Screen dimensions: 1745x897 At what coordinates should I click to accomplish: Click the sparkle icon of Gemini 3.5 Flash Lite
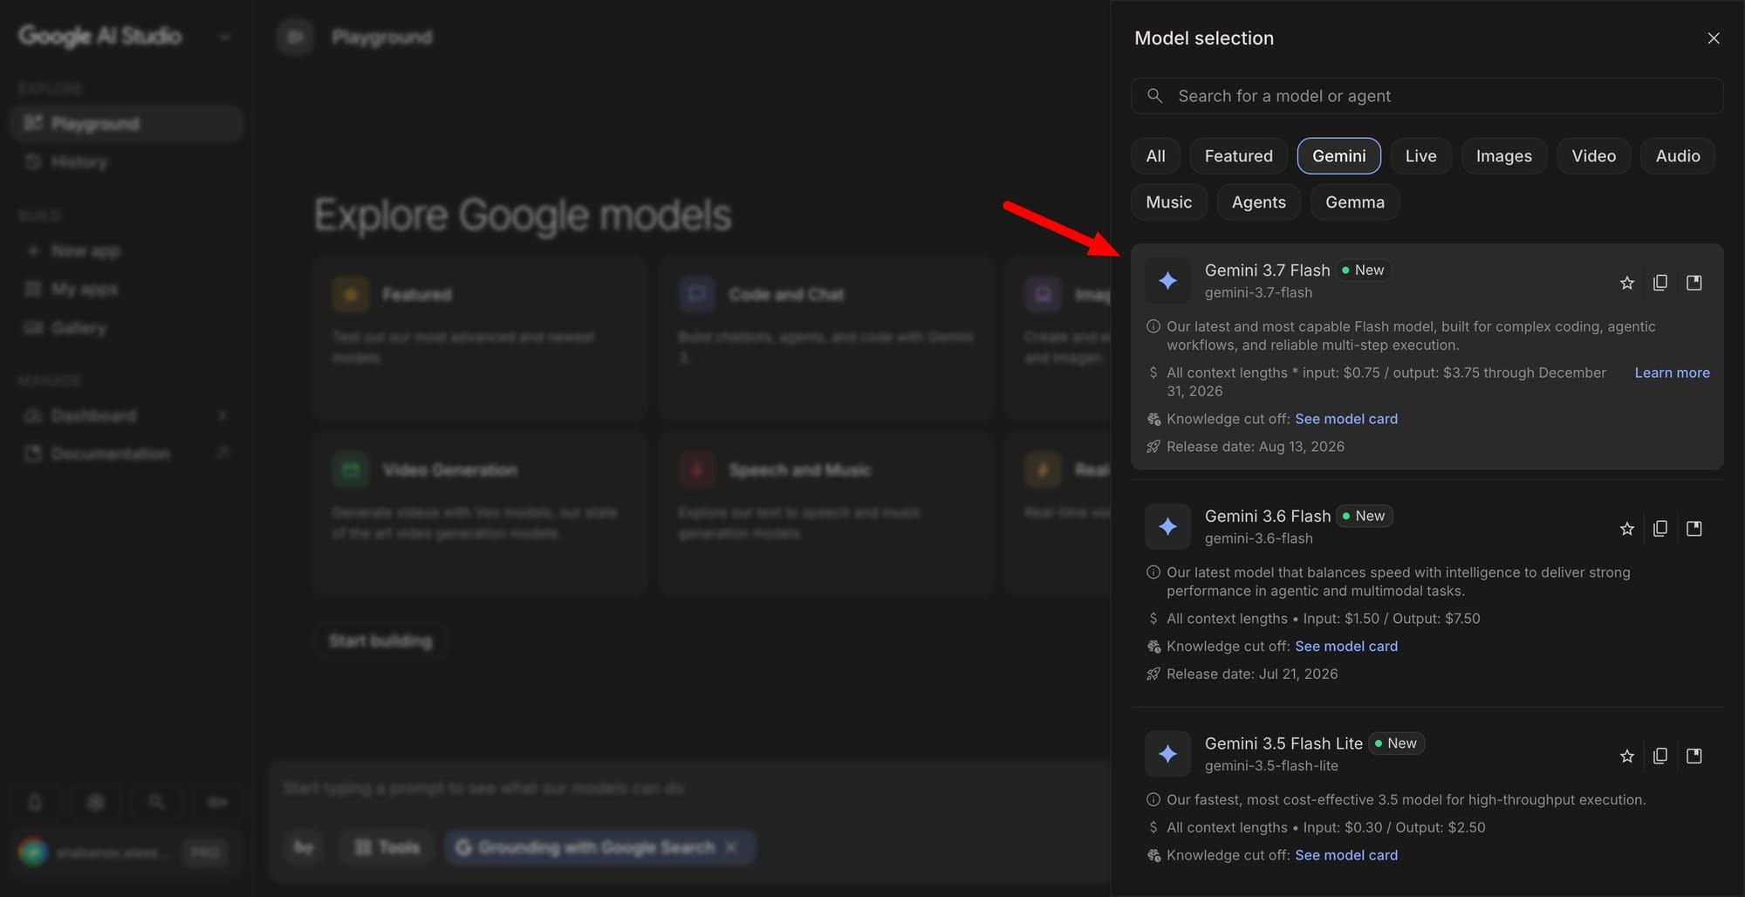click(1167, 754)
